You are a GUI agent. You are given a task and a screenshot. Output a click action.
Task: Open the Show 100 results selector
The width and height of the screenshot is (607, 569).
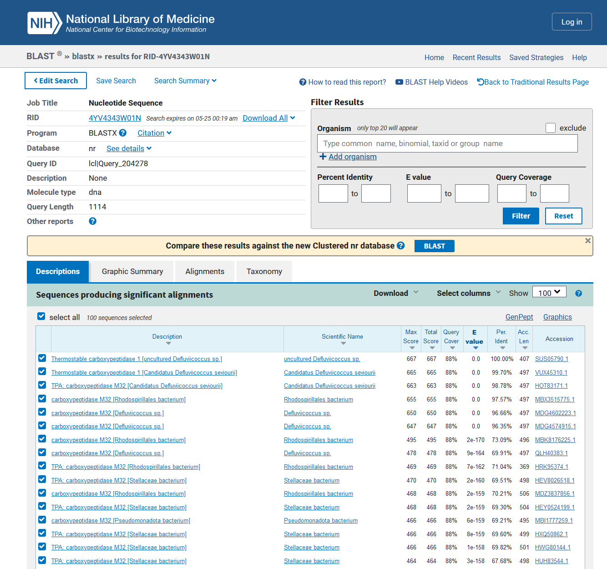coord(549,292)
